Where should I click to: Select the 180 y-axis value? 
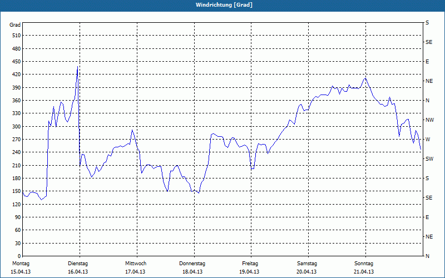pyautogui.click(x=17, y=178)
